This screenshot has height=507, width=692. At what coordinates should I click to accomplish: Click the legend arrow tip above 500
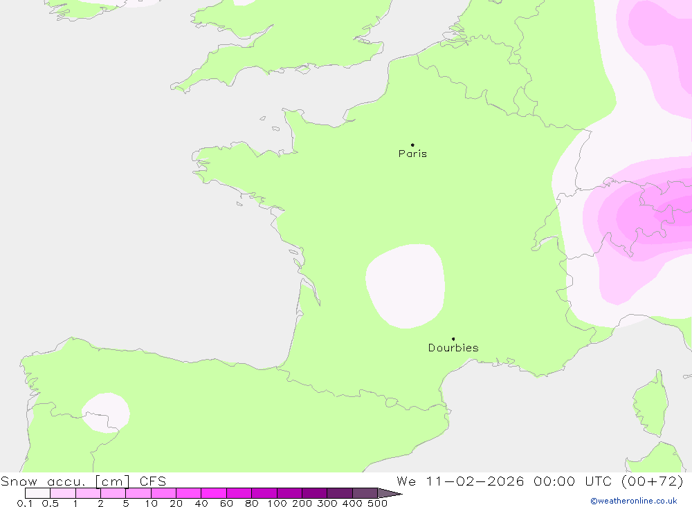[389, 493]
